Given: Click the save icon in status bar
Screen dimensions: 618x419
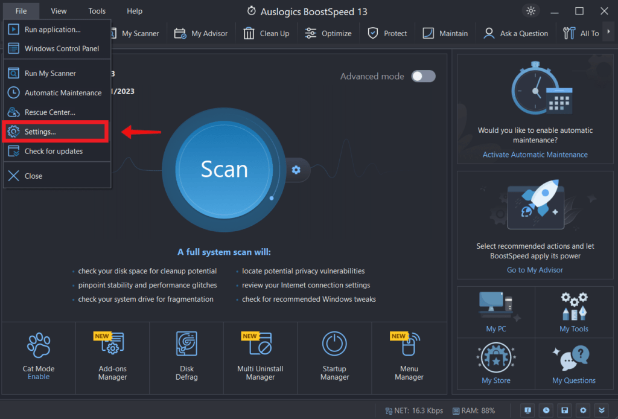Looking at the screenshot, I should (565, 410).
